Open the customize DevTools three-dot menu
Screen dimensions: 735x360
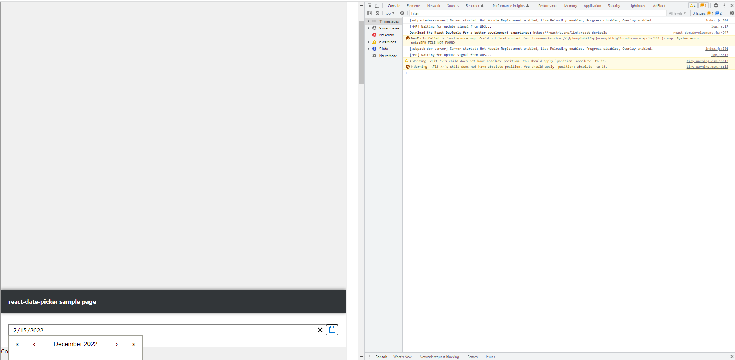click(724, 5)
